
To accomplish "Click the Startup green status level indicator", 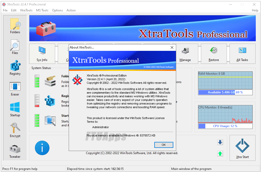I will [37, 121].
